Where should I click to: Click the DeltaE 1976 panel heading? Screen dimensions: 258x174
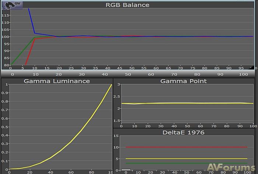(184, 132)
